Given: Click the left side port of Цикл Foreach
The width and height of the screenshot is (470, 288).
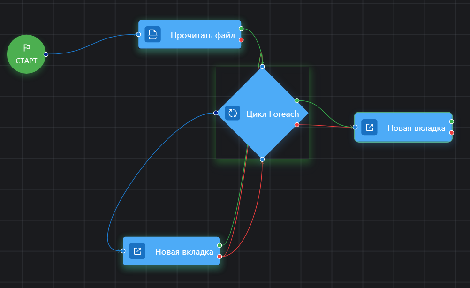Looking at the screenshot, I should tap(216, 113).
